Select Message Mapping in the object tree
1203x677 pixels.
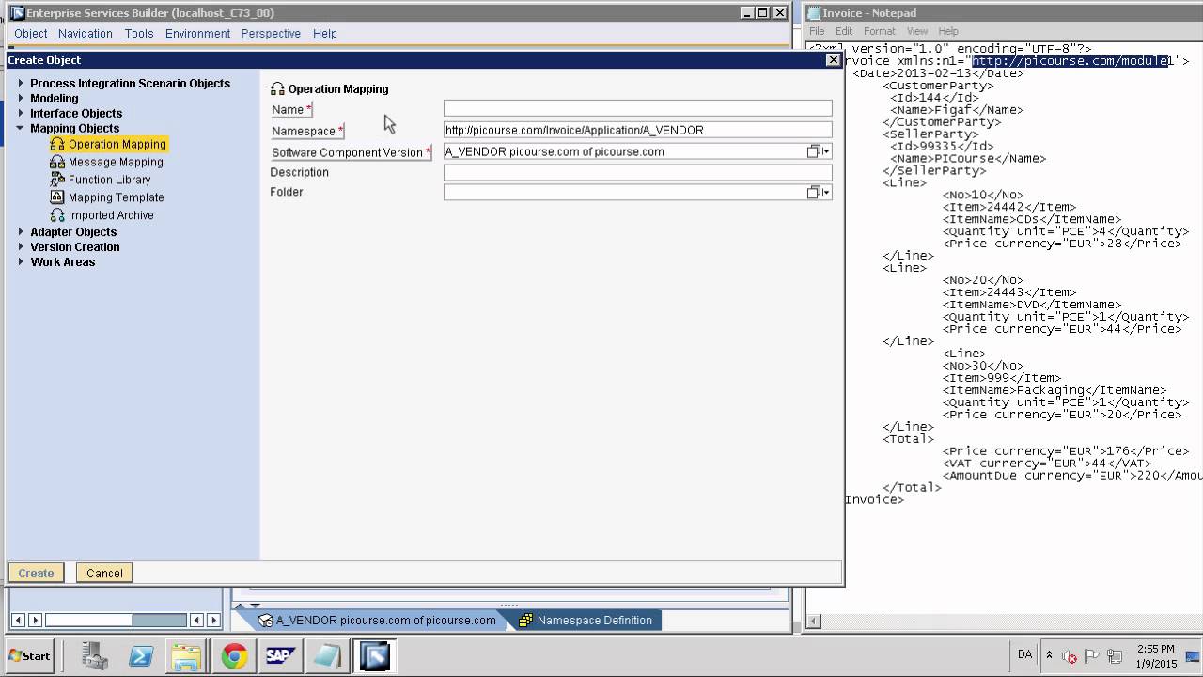pos(116,162)
